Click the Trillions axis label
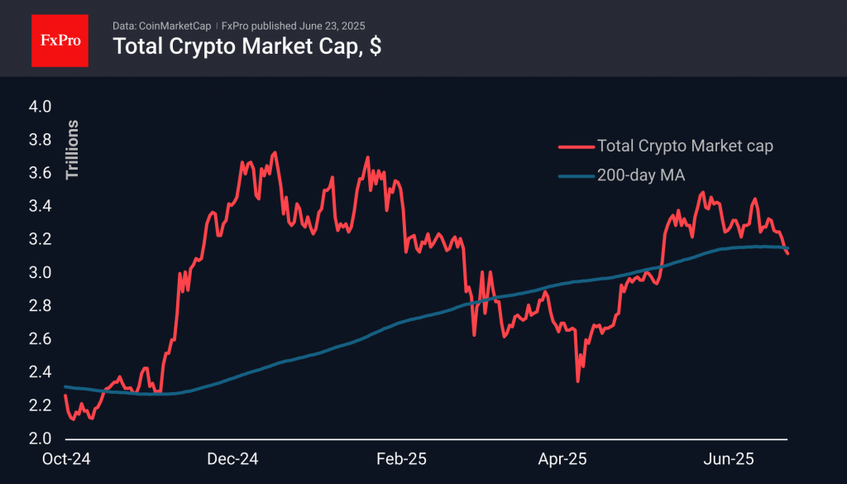This screenshot has height=484, width=847. click(72, 150)
